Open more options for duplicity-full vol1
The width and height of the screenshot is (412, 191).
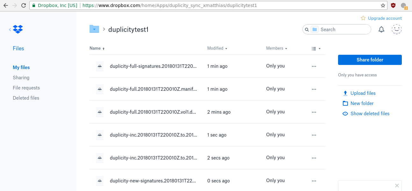tap(314, 112)
